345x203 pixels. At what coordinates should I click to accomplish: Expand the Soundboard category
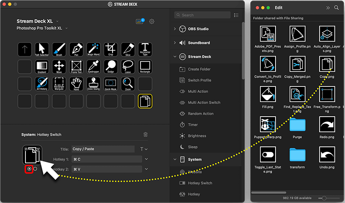[175, 42]
